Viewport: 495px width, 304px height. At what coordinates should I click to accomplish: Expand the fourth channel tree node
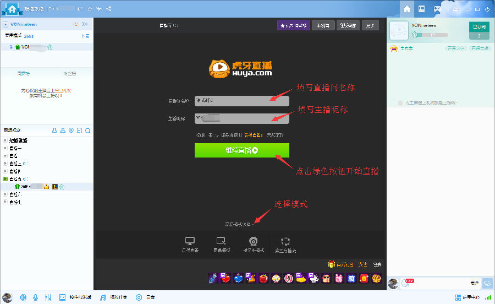(x=5, y=164)
